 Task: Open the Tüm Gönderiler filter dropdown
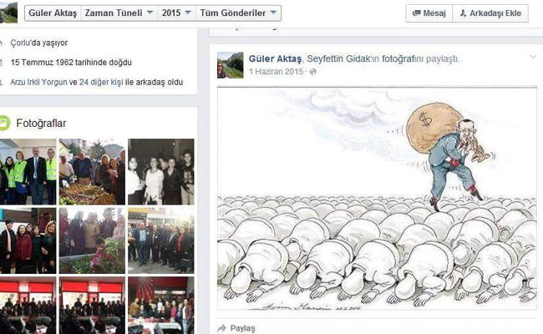(238, 13)
